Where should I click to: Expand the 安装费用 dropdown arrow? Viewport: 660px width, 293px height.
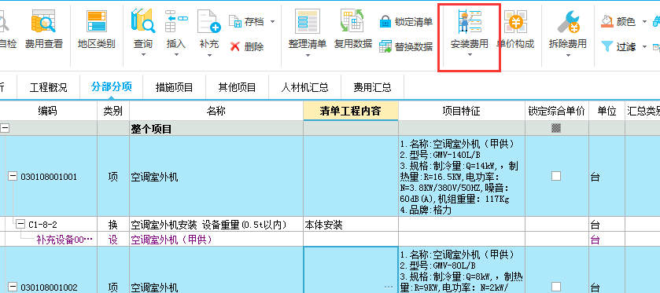470,55
